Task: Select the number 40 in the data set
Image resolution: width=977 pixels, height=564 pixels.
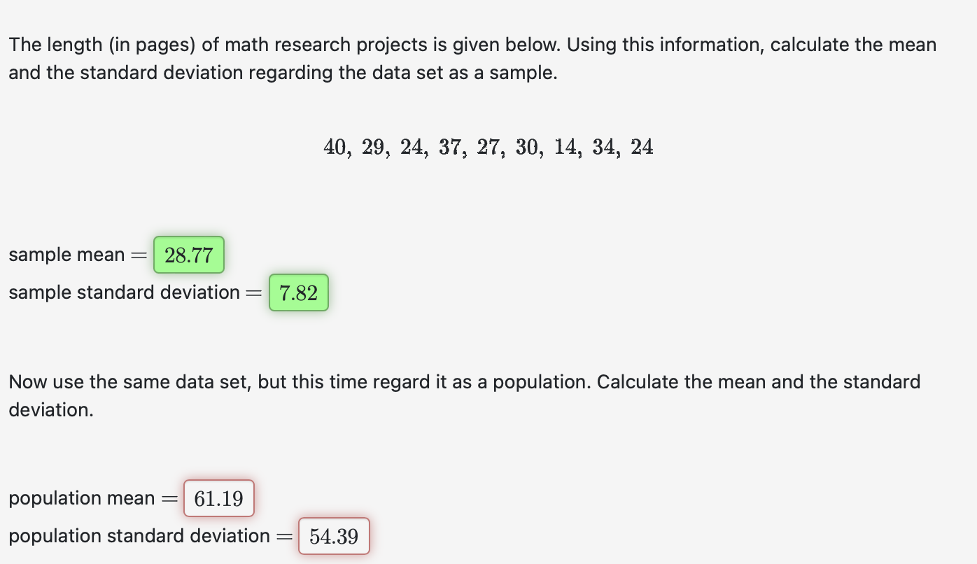Action: point(336,147)
